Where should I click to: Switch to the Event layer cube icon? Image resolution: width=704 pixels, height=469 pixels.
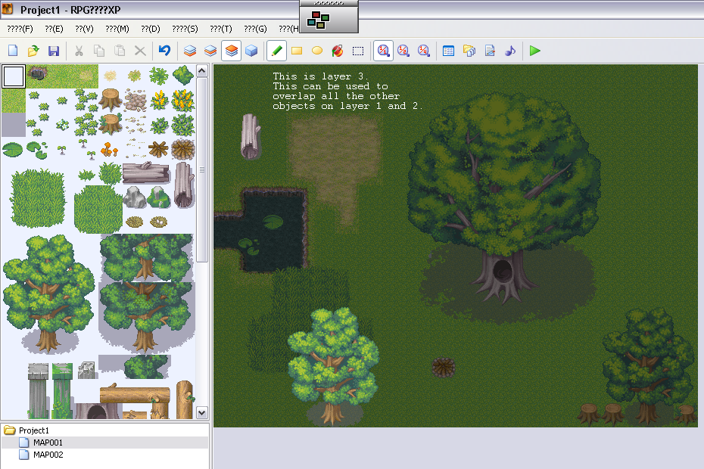pyautogui.click(x=251, y=51)
